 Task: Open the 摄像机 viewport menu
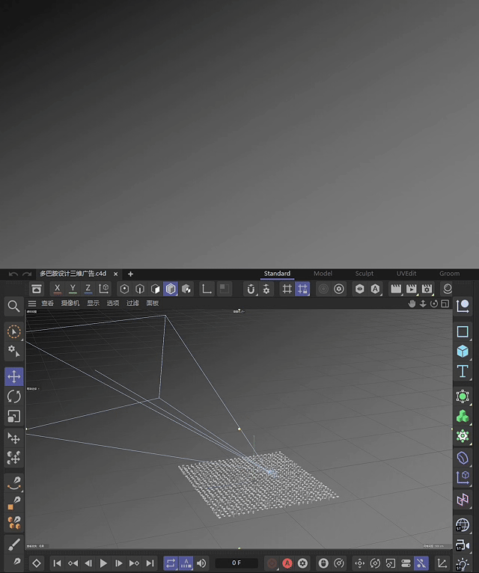click(70, 303)
